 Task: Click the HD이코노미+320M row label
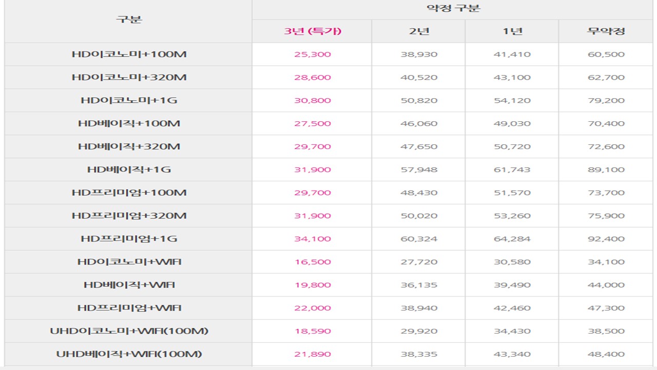(x=129, y=77)
